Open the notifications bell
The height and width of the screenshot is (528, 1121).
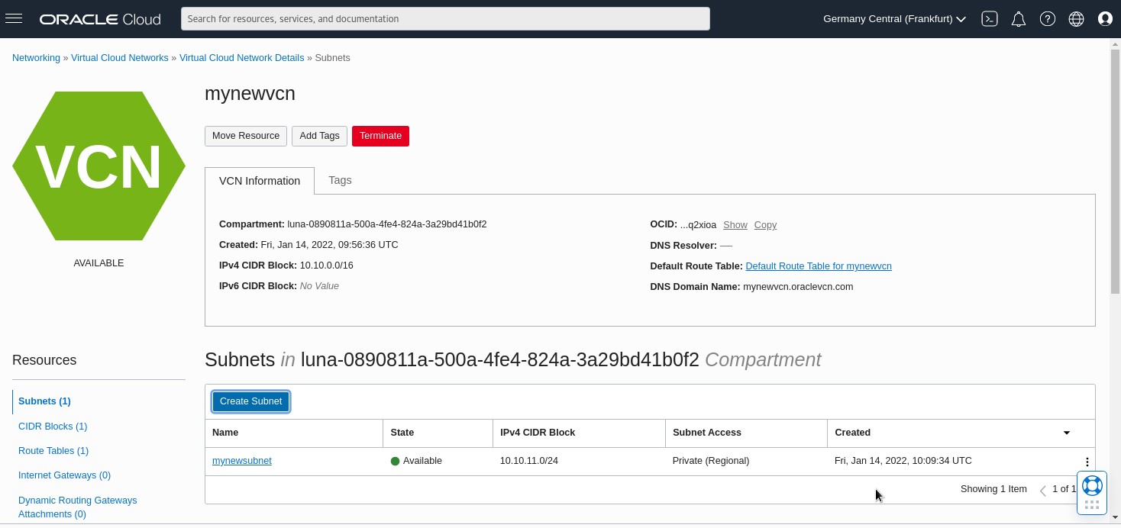click(x=1018, y=18)
